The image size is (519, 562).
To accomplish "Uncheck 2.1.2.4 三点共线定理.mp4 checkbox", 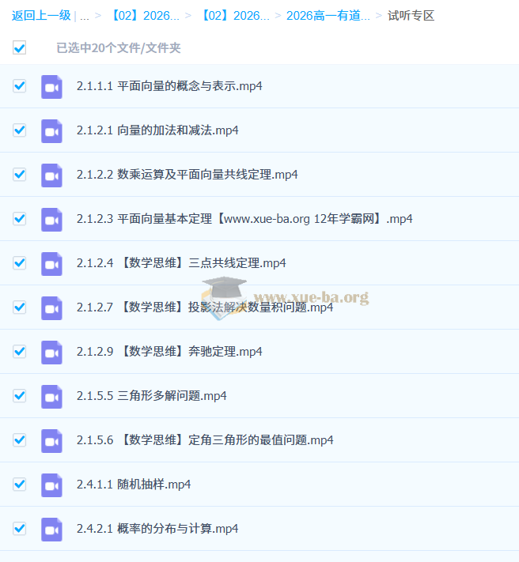I will 19,263.
